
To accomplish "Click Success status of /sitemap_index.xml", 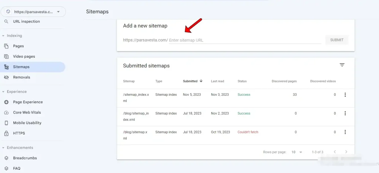I will 244,95.
